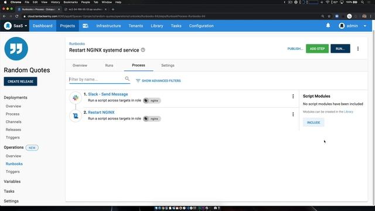The height and width of the screenshot is (211, 375).
Task: Open Tasks section in sidebar
Action: coord(9,192)
